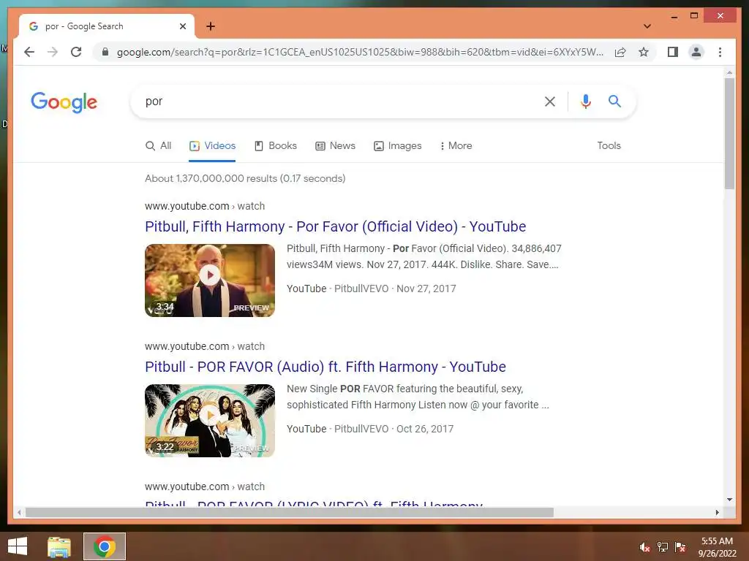Click the vertical scrollbar thumb
Viewport: 749px width, 561px height.
pos(729,134)
